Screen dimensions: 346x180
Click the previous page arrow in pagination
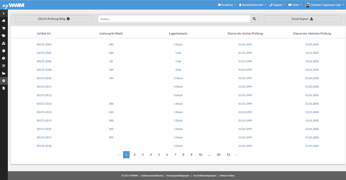(118, 155)
